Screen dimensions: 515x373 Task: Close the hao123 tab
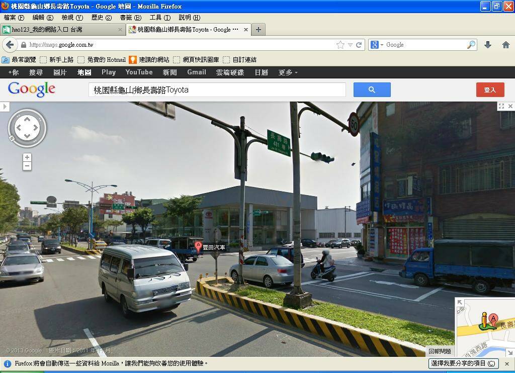[x=120, y=30]
